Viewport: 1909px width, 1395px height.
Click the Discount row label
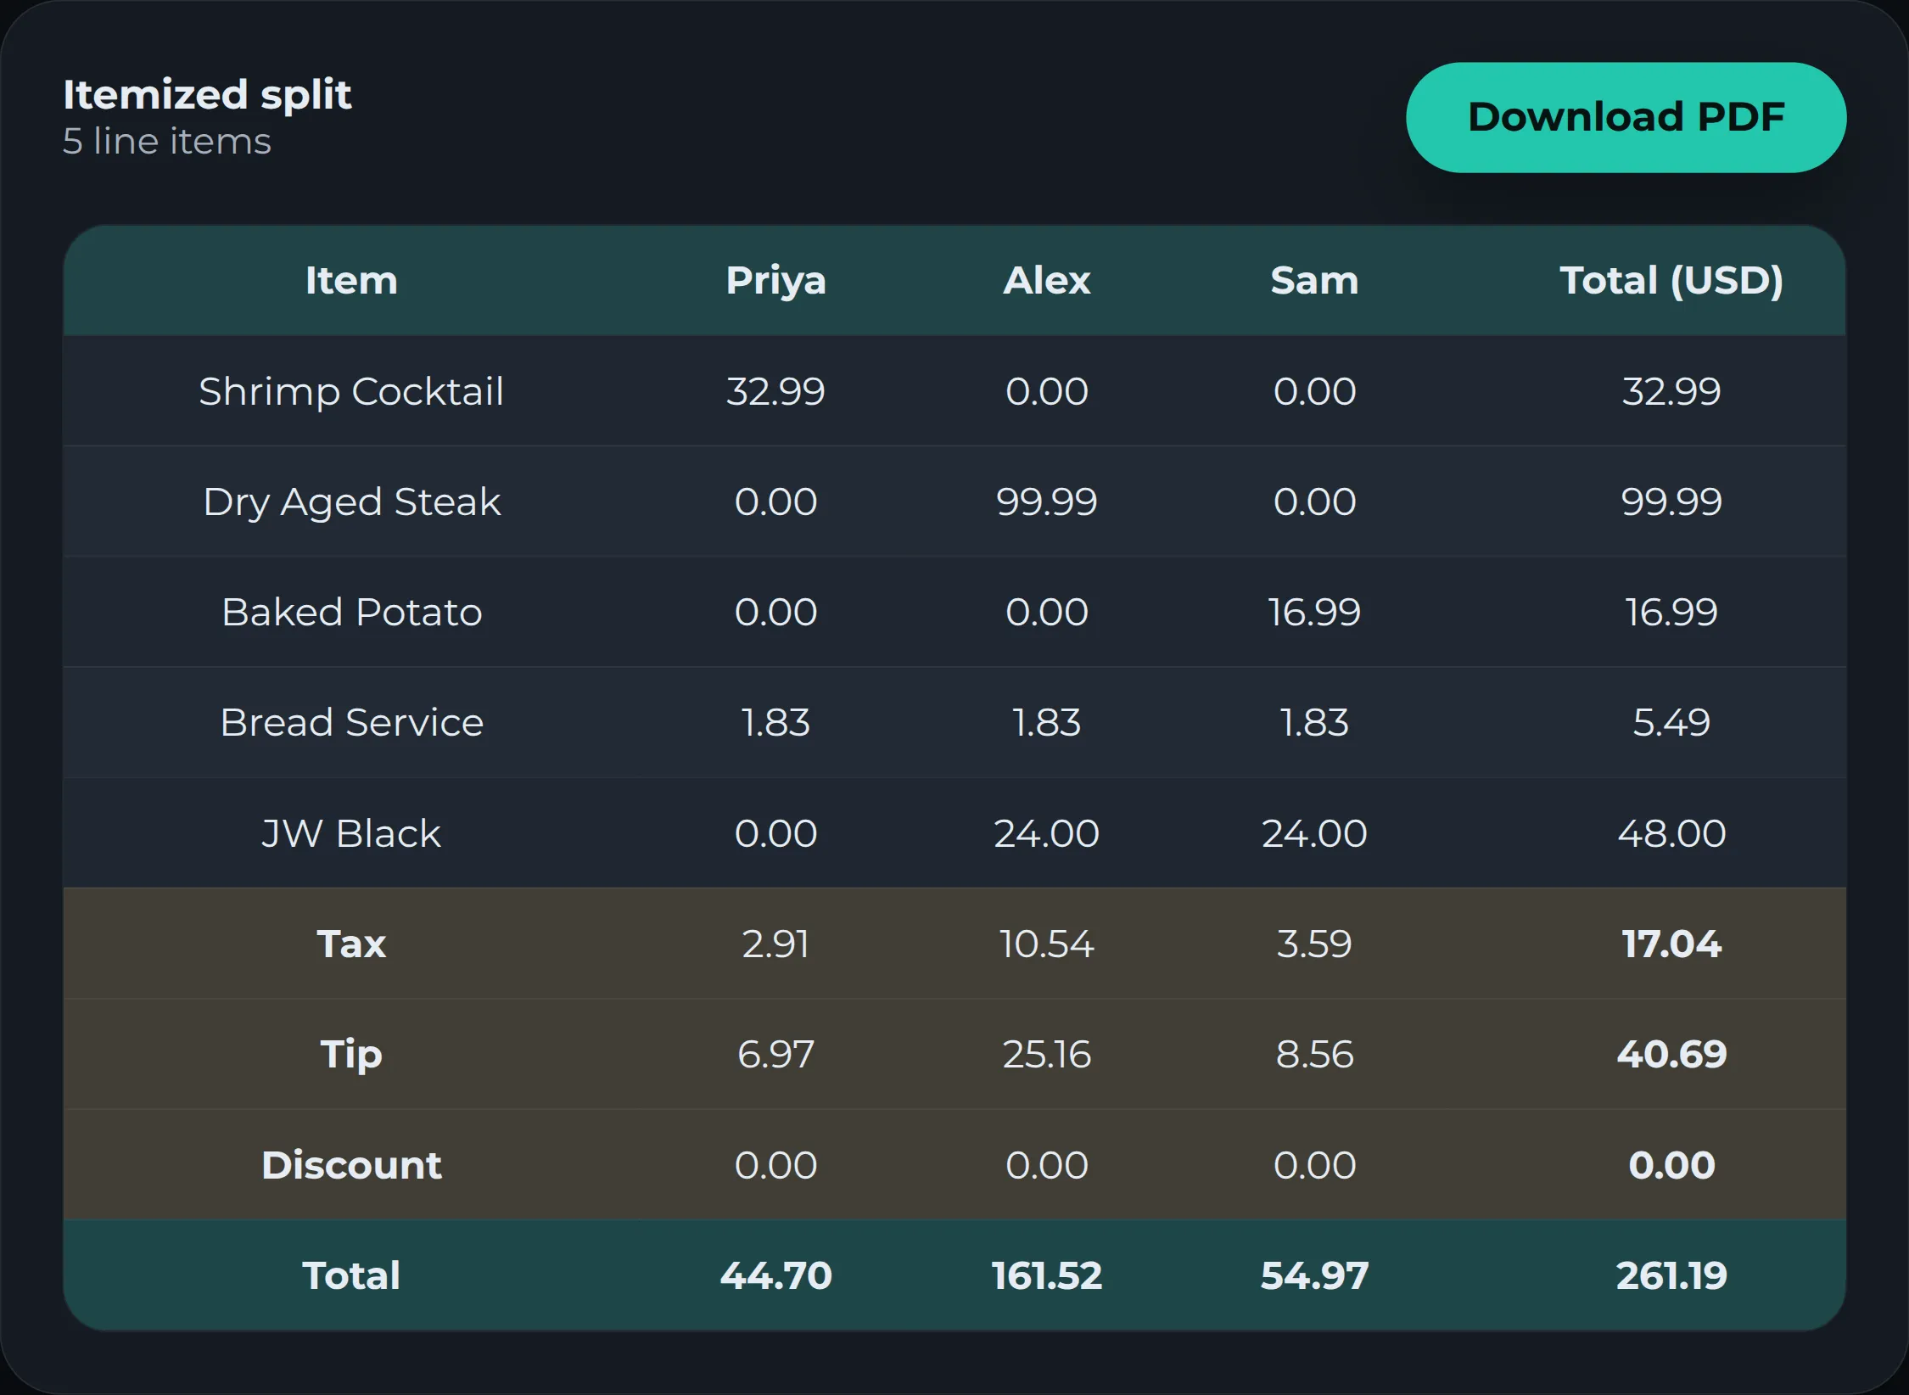tap(351, 1165)
